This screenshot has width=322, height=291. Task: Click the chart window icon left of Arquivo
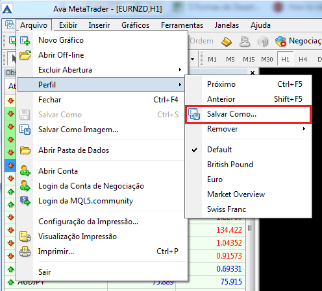click(x=10, y=25)
